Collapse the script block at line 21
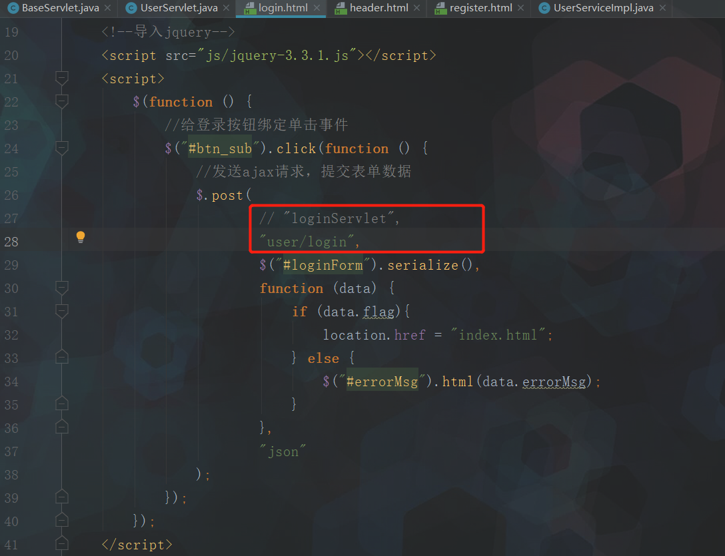The height and width of the screenshot is (556, 725). (x=62, y=78)
